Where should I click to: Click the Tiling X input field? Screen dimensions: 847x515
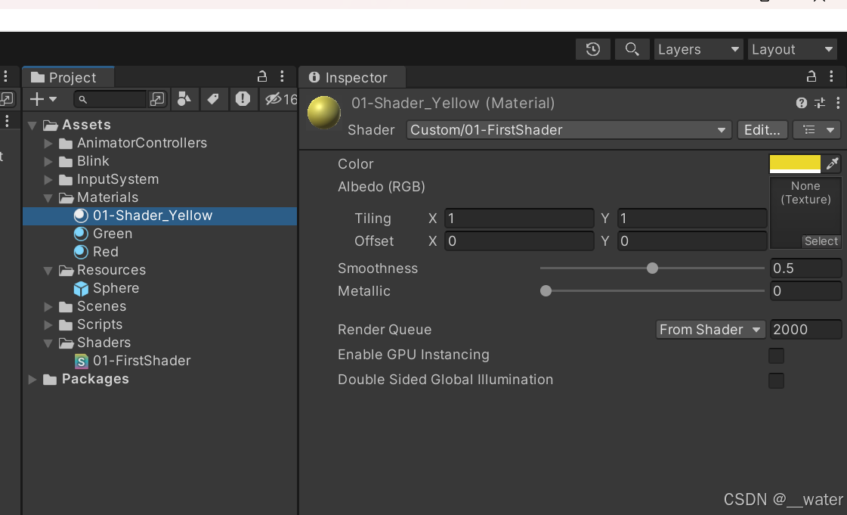point(519,219)
